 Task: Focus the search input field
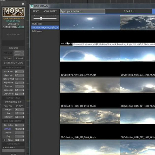[82, 11]
